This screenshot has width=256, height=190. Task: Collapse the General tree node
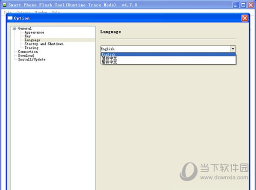(14, 28)
